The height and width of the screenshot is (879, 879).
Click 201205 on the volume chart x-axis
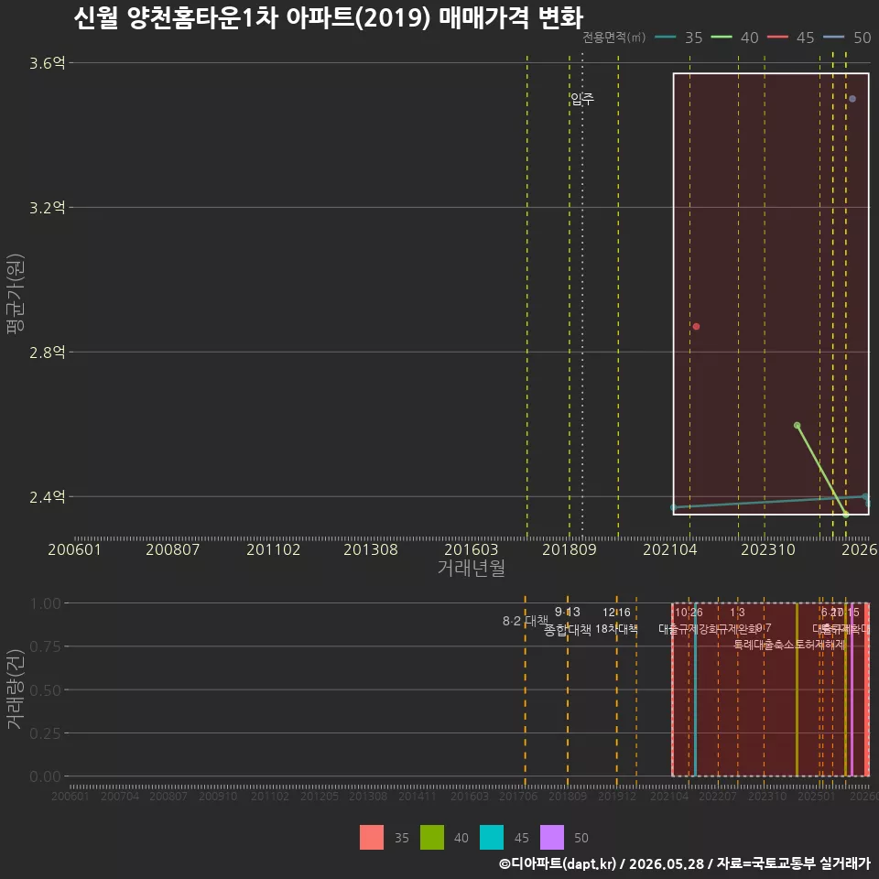point(319,796)
